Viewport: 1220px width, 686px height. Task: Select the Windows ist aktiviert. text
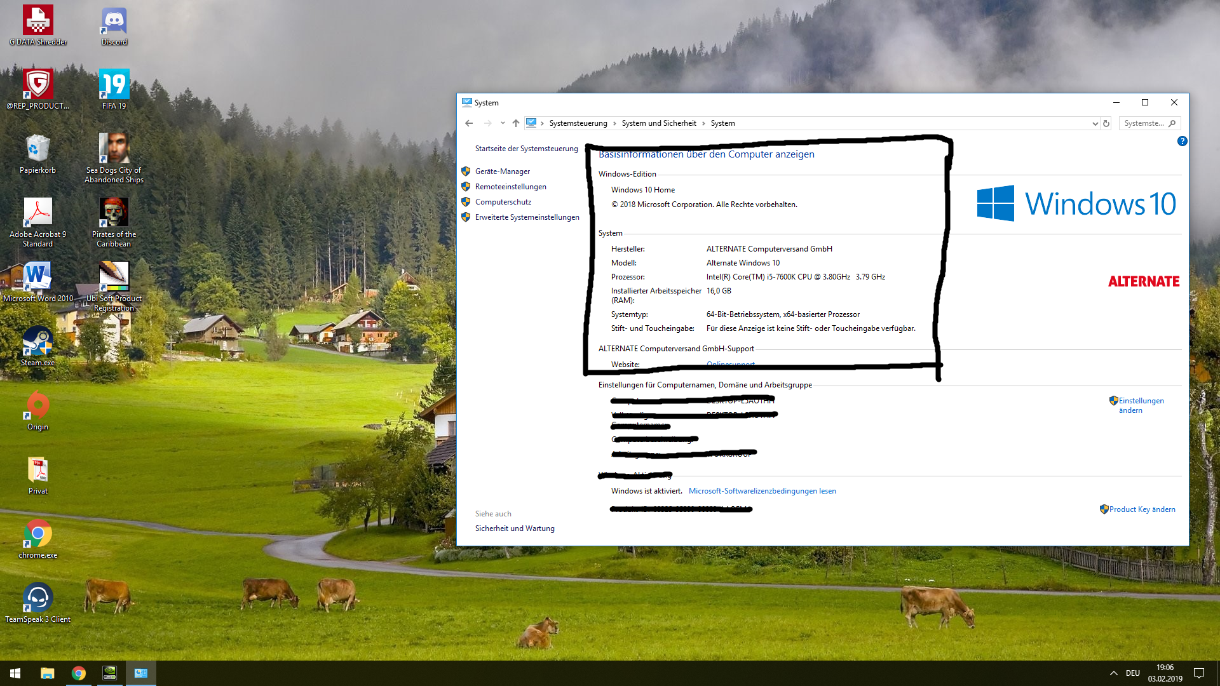[646, 491]
